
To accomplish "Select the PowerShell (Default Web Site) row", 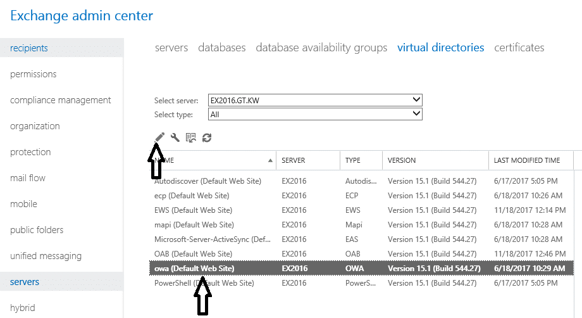I will pyautogui.click(x=361, y=283).
